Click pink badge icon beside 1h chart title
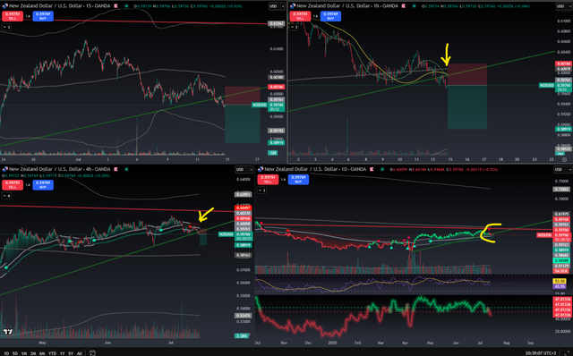 404,6
